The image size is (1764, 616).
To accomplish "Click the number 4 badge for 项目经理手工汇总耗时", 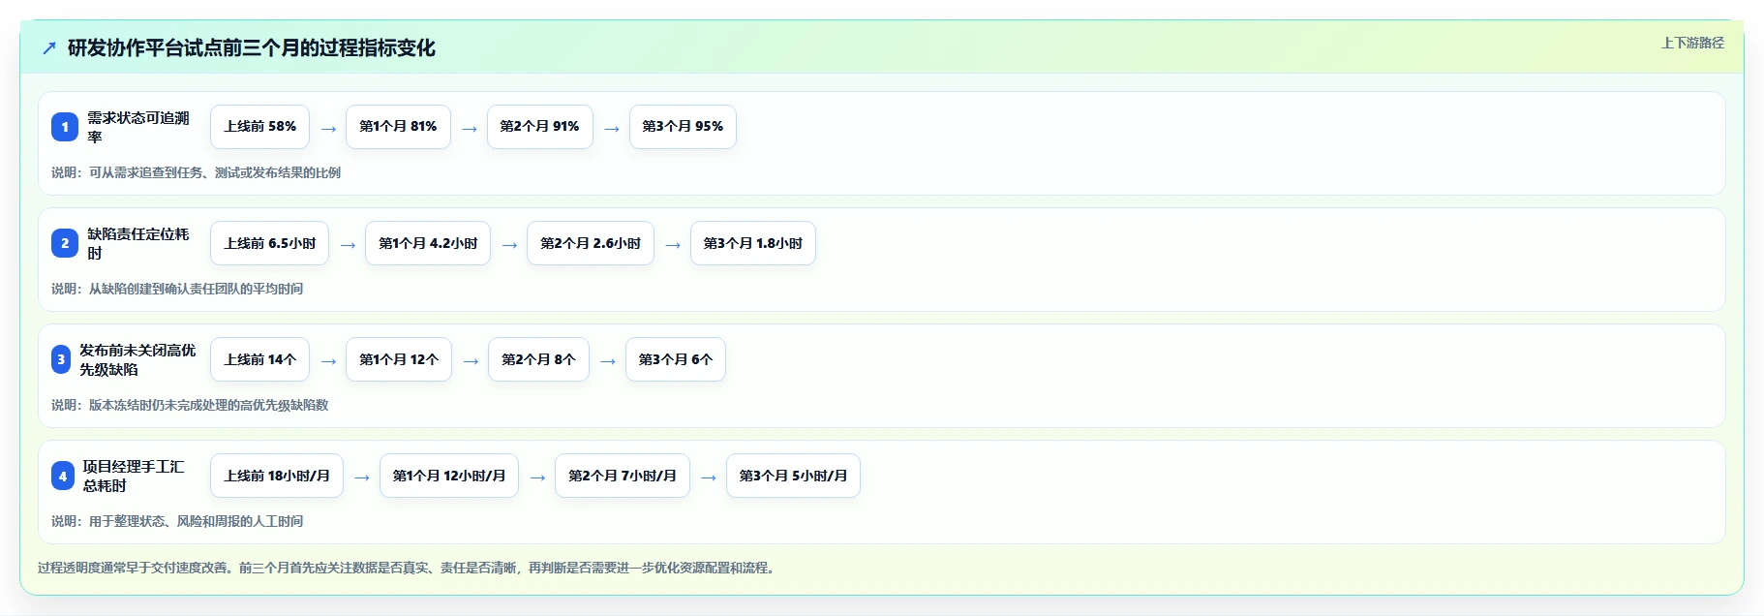I will 63,476.
